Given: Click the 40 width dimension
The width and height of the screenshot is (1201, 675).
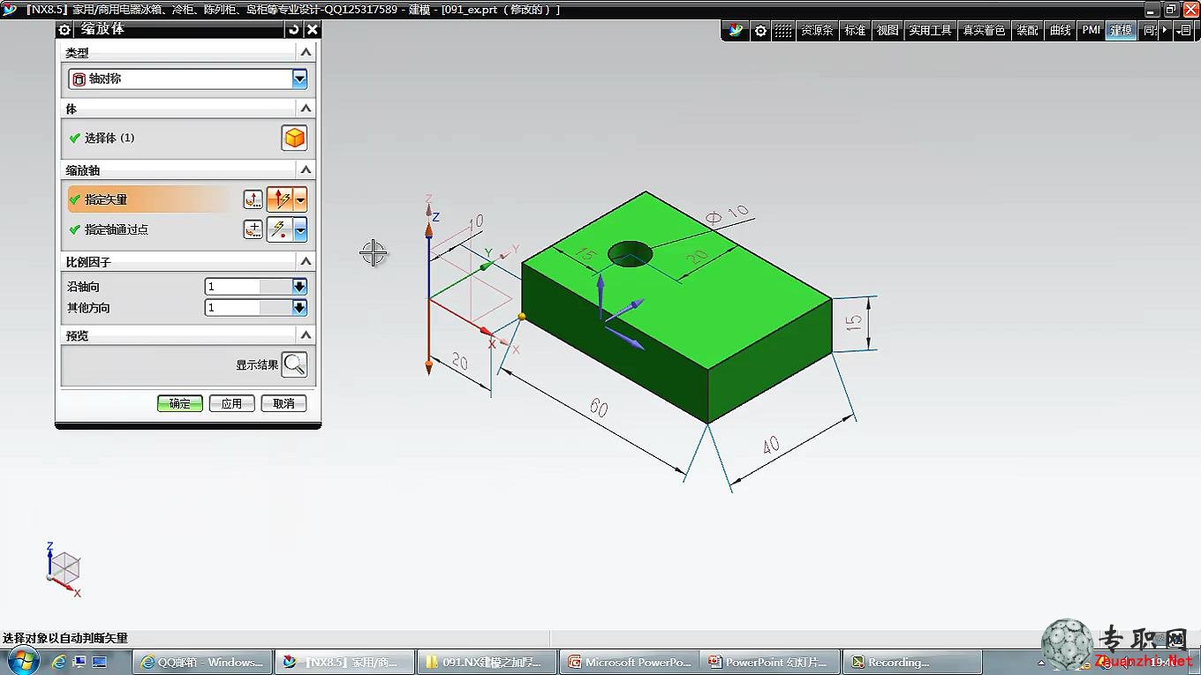Looking at the screenshot, I should pyautogui.click(x=771, y=446).
